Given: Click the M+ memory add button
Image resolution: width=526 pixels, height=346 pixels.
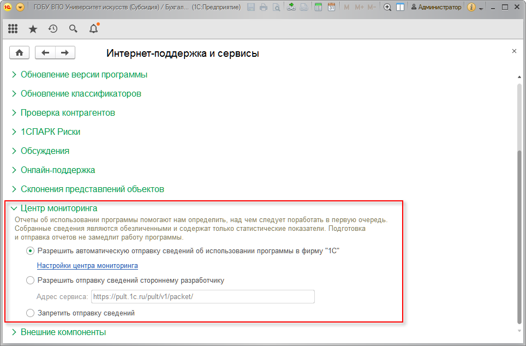Looking at the screenshot, I should (x=359, y=7).
